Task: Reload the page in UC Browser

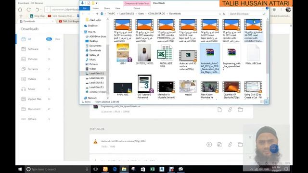Action: pyautogui.click(x=29, y=10)
